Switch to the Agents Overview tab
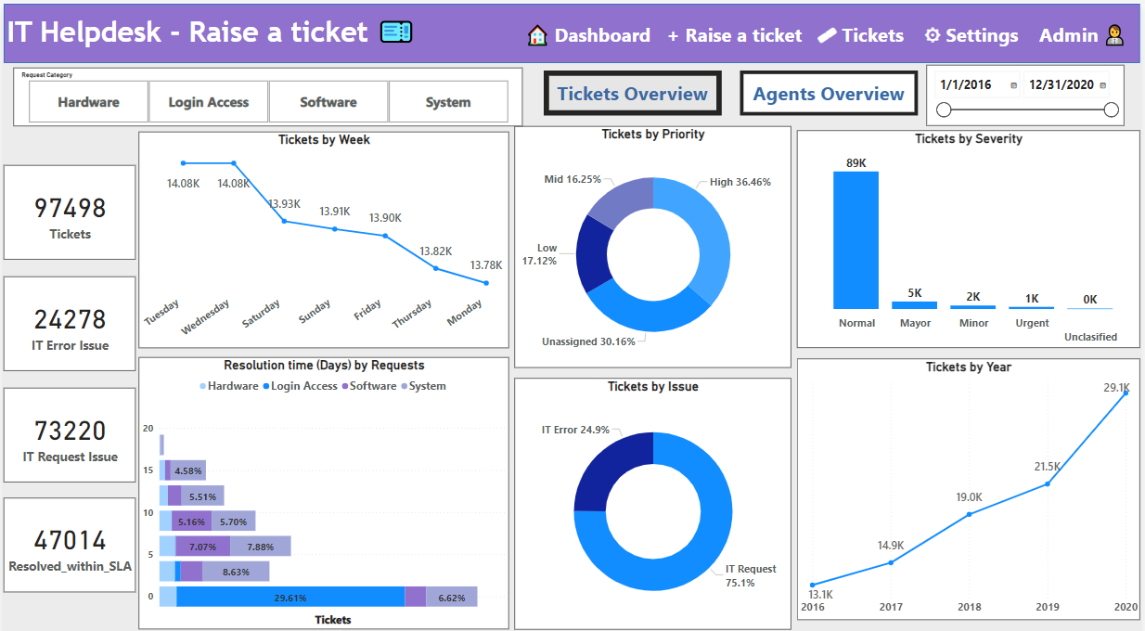This screenshot has height=631, width=1145. (828, 94)
